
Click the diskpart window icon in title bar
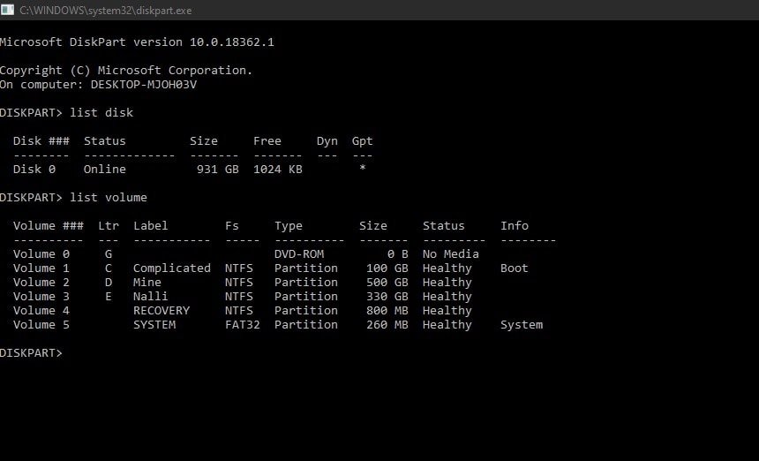point(7,10)
